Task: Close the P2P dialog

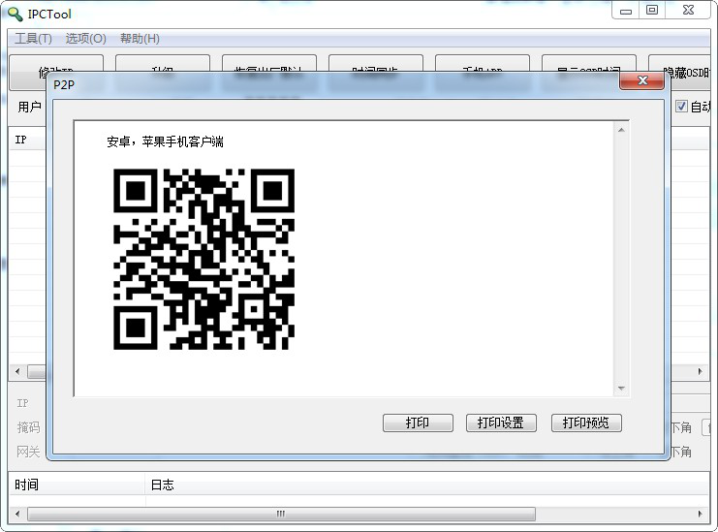Action: (x=642, y=81)
